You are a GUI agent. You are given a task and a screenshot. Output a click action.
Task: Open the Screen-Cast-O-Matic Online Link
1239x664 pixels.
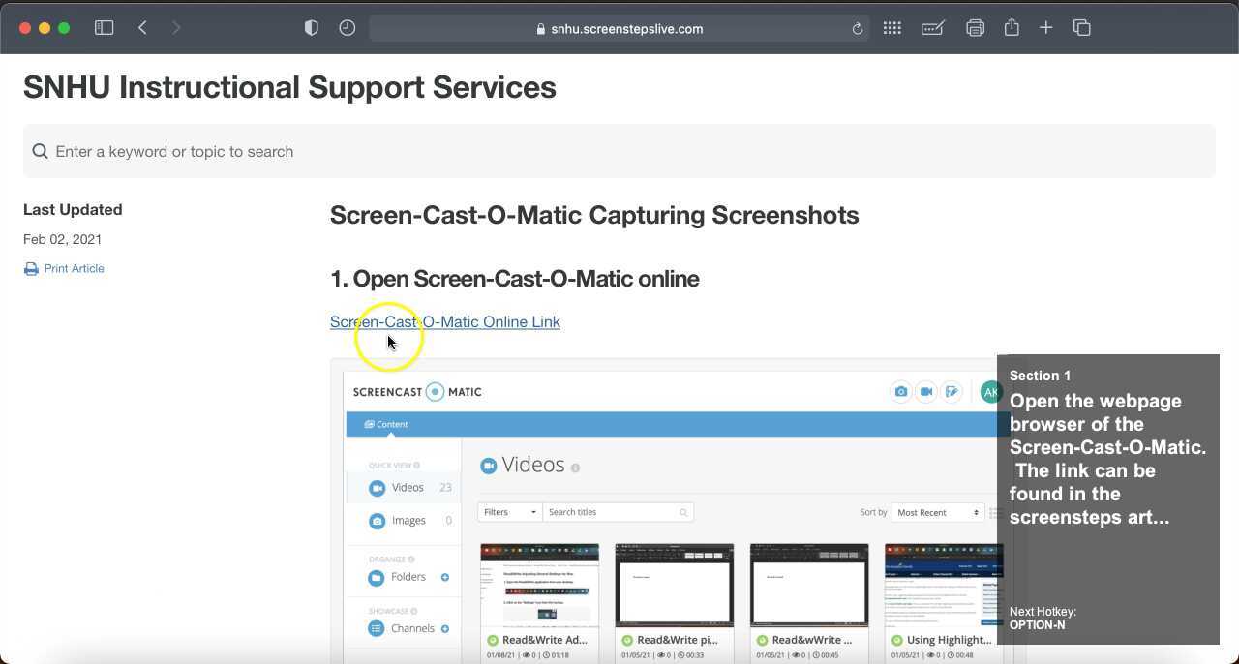[445, 321]
